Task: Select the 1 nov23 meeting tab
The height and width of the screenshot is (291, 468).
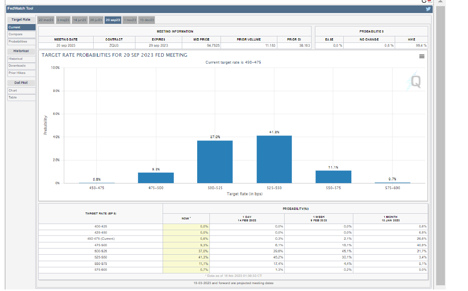Action: coord(130,20)
